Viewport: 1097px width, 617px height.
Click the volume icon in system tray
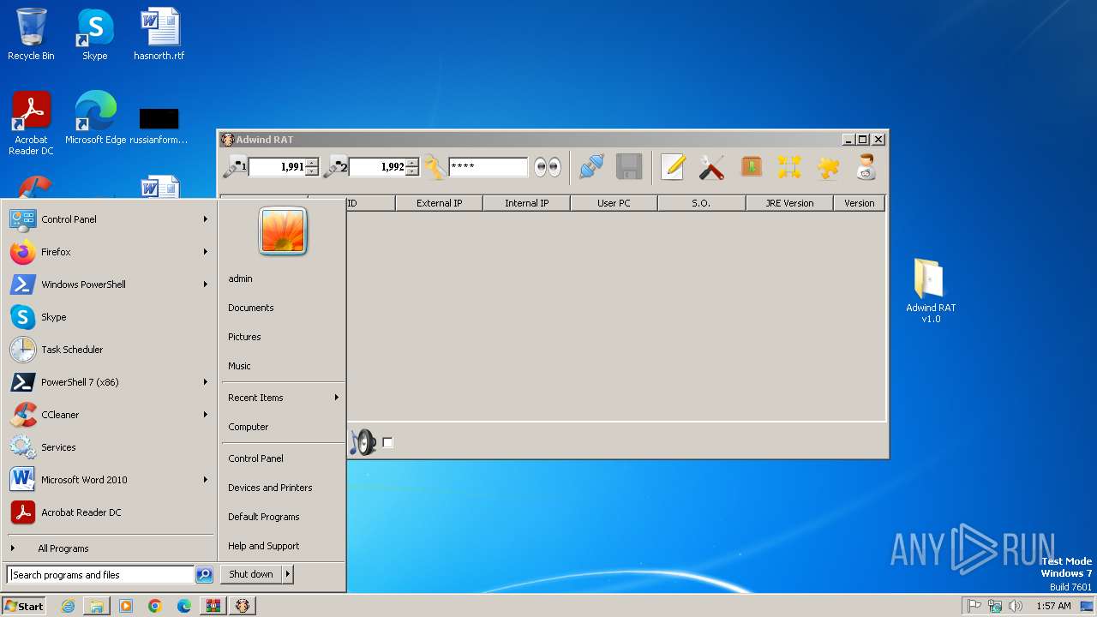pos(1016,606)
